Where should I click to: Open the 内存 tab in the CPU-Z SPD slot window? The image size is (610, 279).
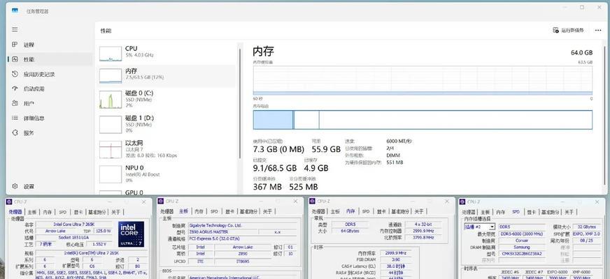[x=500, y=212]
